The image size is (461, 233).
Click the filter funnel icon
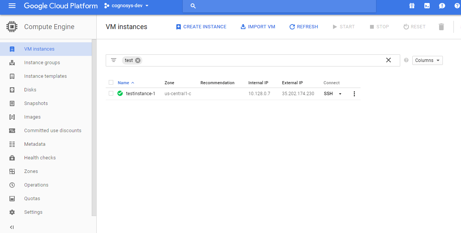(114, 60)
